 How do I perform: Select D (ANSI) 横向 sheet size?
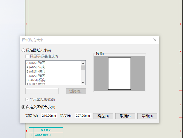(x=36, y=80)
